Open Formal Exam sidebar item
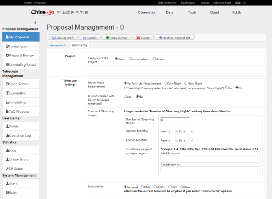Viewport: 272px width, 199px height. [x=20, y=46]
